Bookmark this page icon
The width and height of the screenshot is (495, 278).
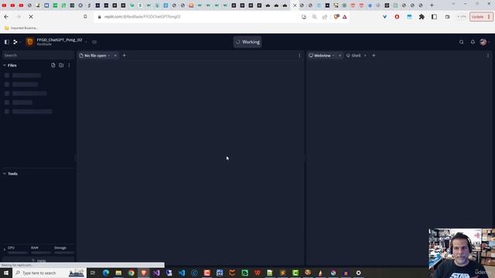(x=85, y=16)
